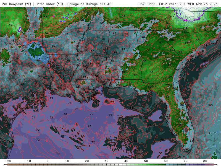Click the 10 tick label on color scale
Image resolution: width=221 pixels, height=166 pixels.
(x=67, y=161)
